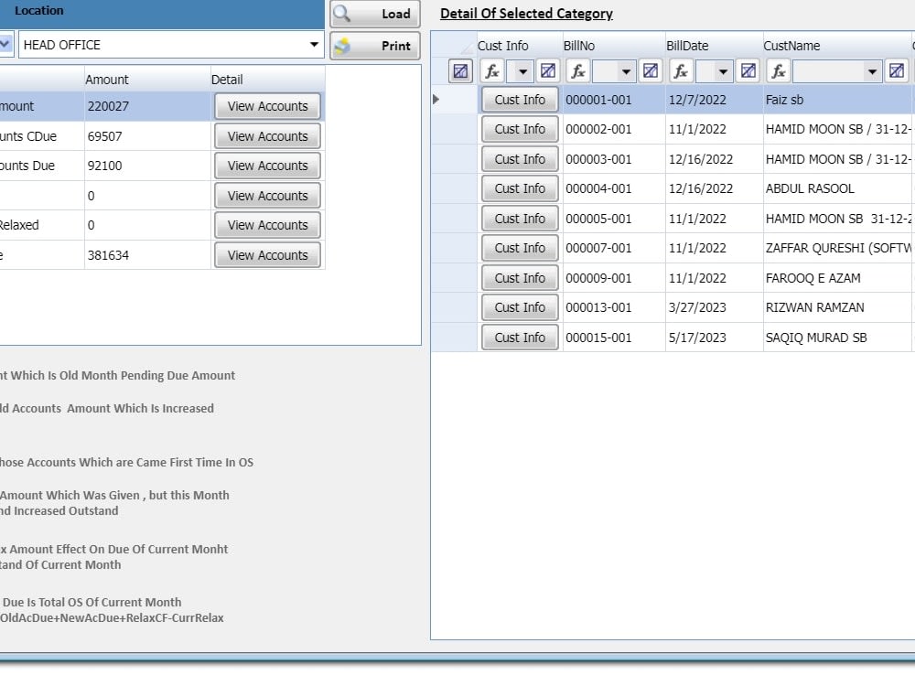Image resolution: width=915 pixels, height=686 pixels.
Task: Click the Detail Of Selected Category heading
Action: (x=526, y=14)
